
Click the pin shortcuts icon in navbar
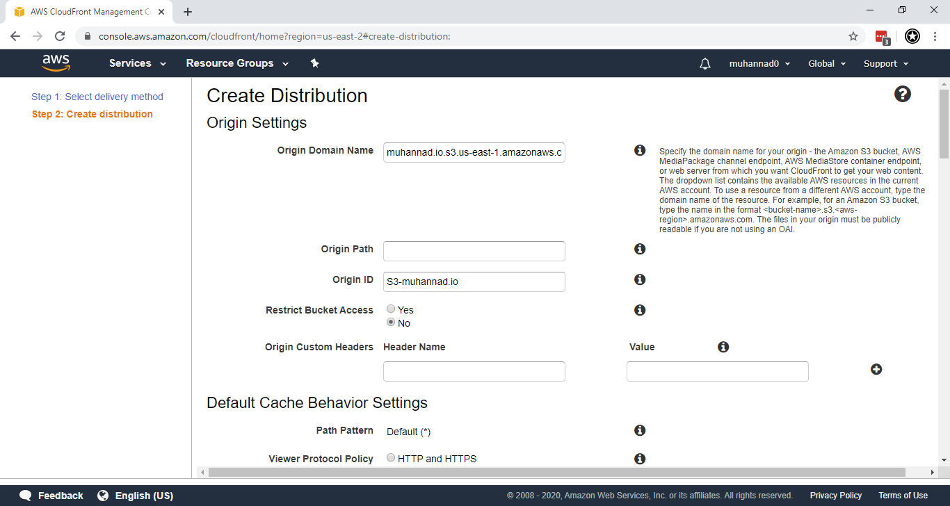pyautogui.click(x=314, y=63)
